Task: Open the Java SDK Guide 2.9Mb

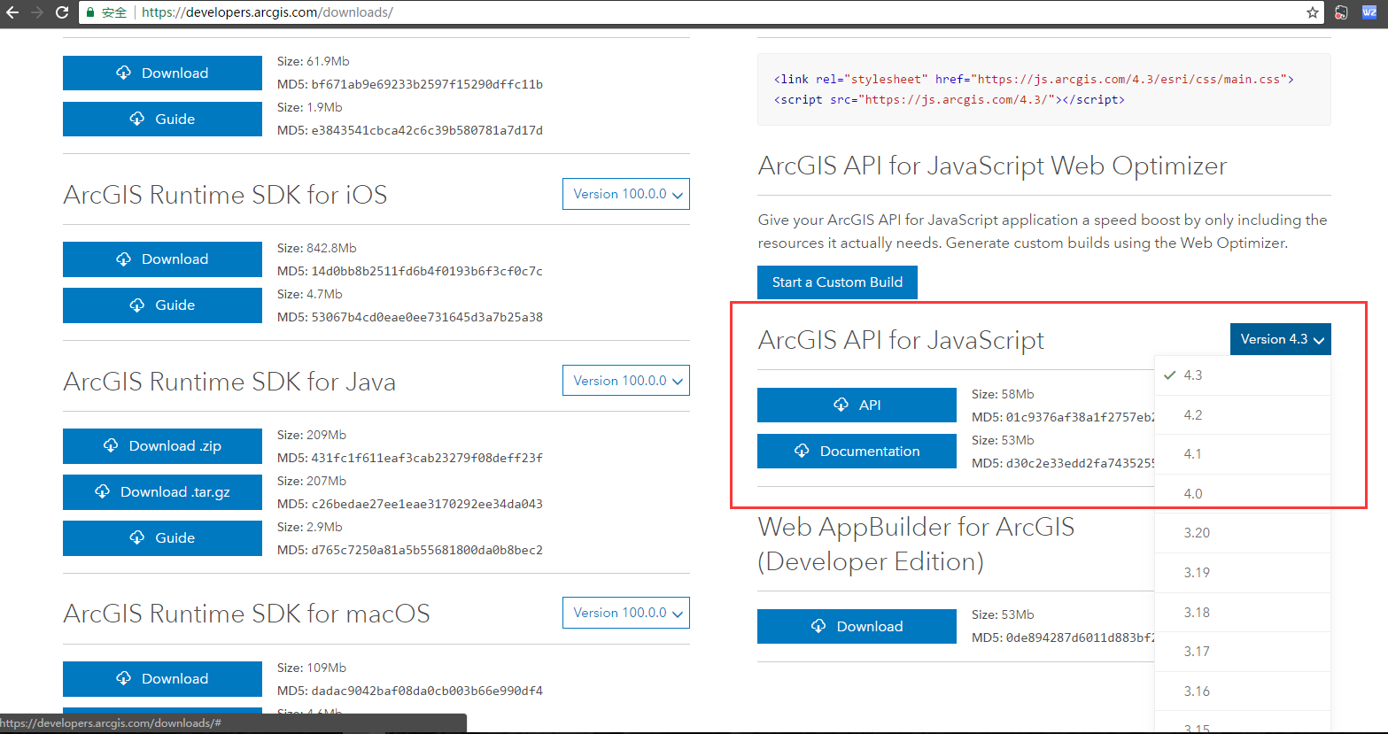Action: click(162, 537)
